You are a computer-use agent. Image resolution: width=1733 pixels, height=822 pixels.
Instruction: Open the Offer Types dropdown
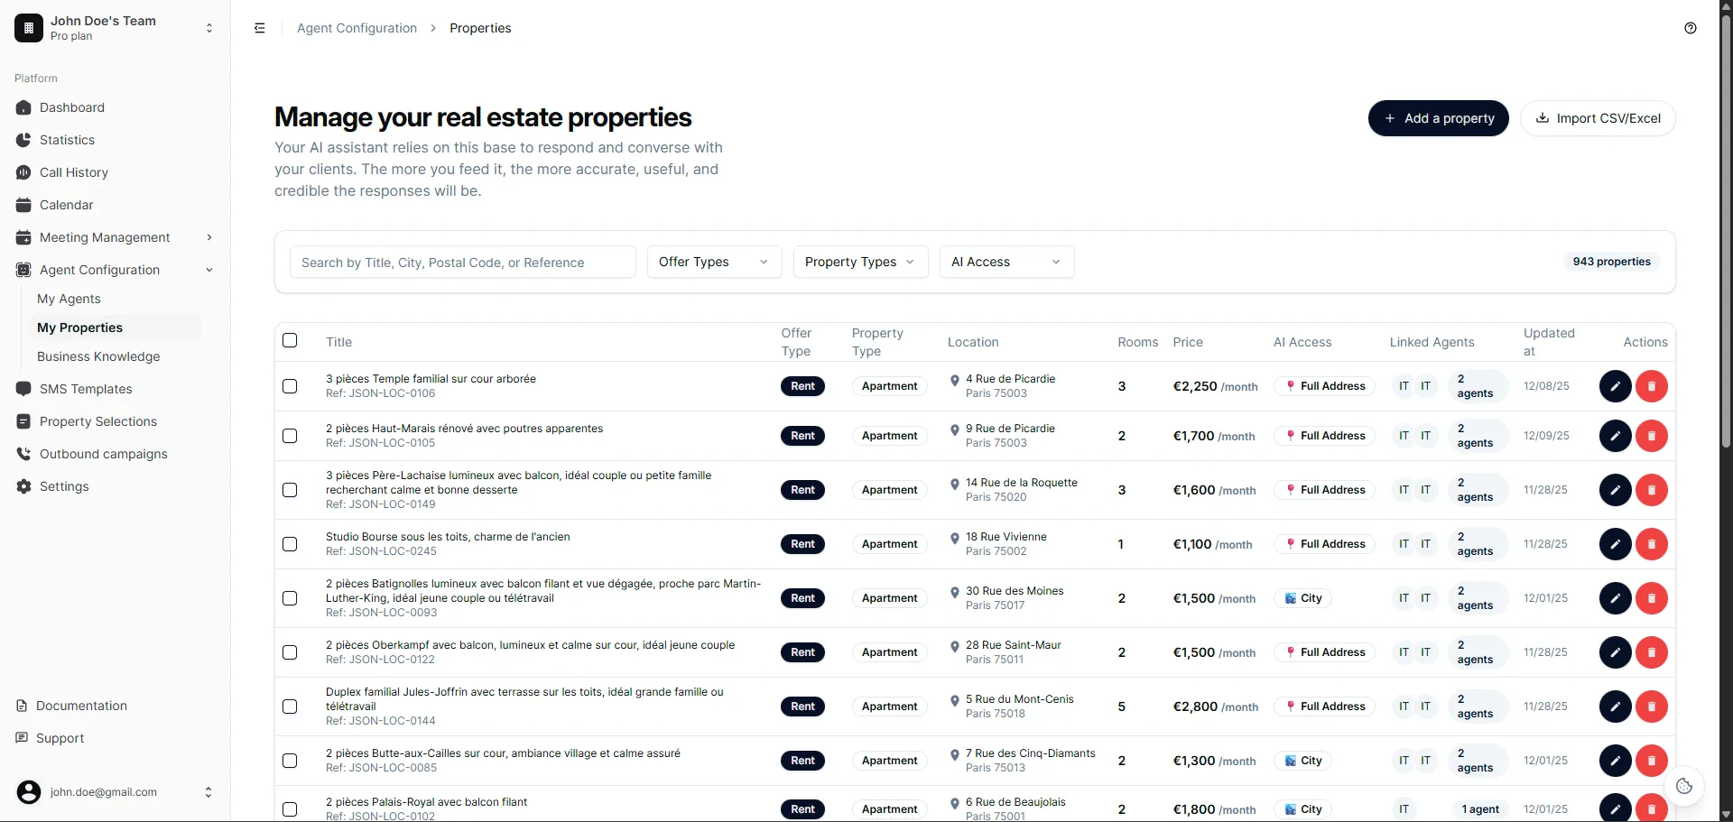pyautogui.click(x=713, y=262)
